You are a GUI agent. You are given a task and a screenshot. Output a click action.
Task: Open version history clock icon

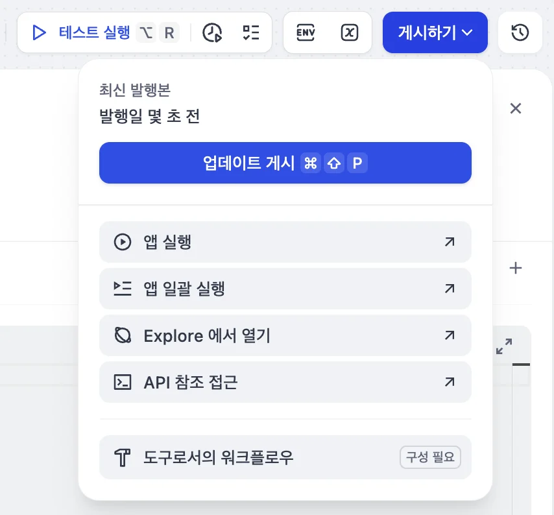[520, 32]
